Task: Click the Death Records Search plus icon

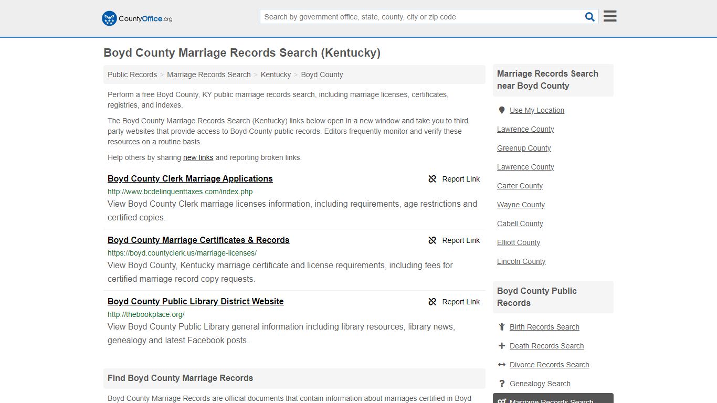Action: coord(502,346)
